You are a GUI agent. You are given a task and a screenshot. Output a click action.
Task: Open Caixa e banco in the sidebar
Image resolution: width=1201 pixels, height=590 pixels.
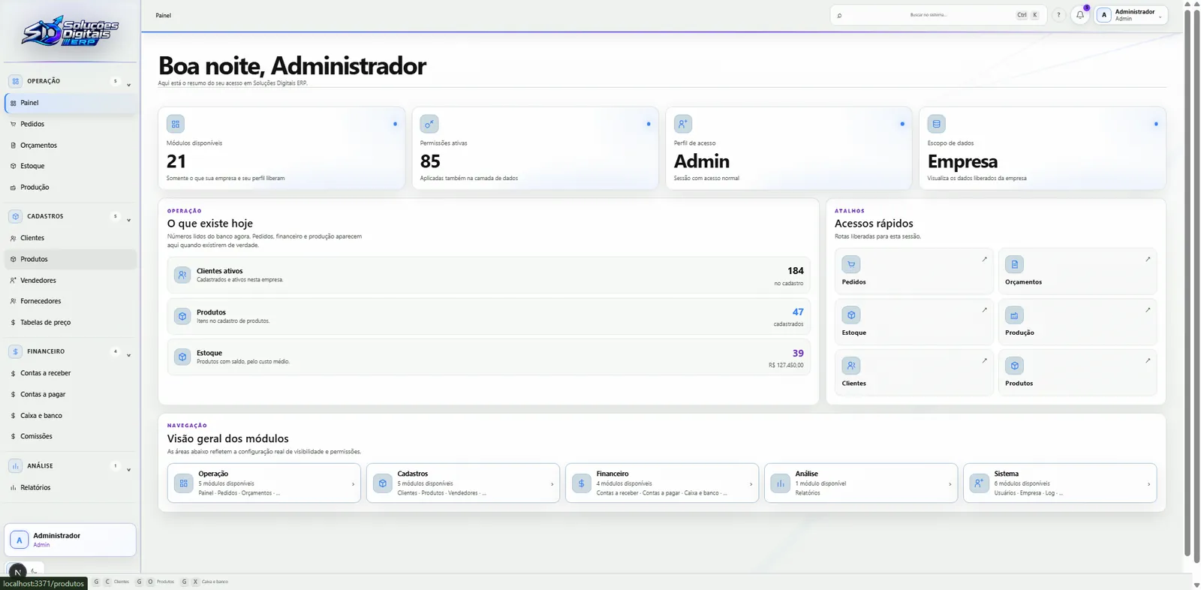point(71,415)
